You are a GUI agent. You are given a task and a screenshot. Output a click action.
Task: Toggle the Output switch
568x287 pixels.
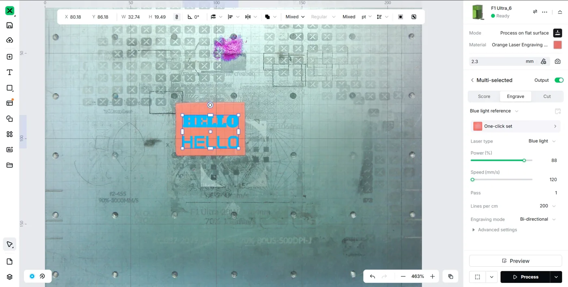point(559,80)
